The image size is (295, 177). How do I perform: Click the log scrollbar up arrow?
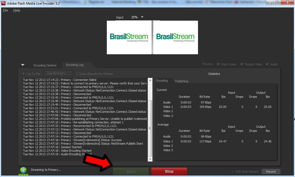[x=150, y=80]
